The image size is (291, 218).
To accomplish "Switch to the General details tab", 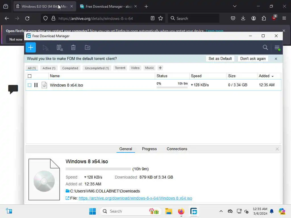I will click(x=126, y=149).
